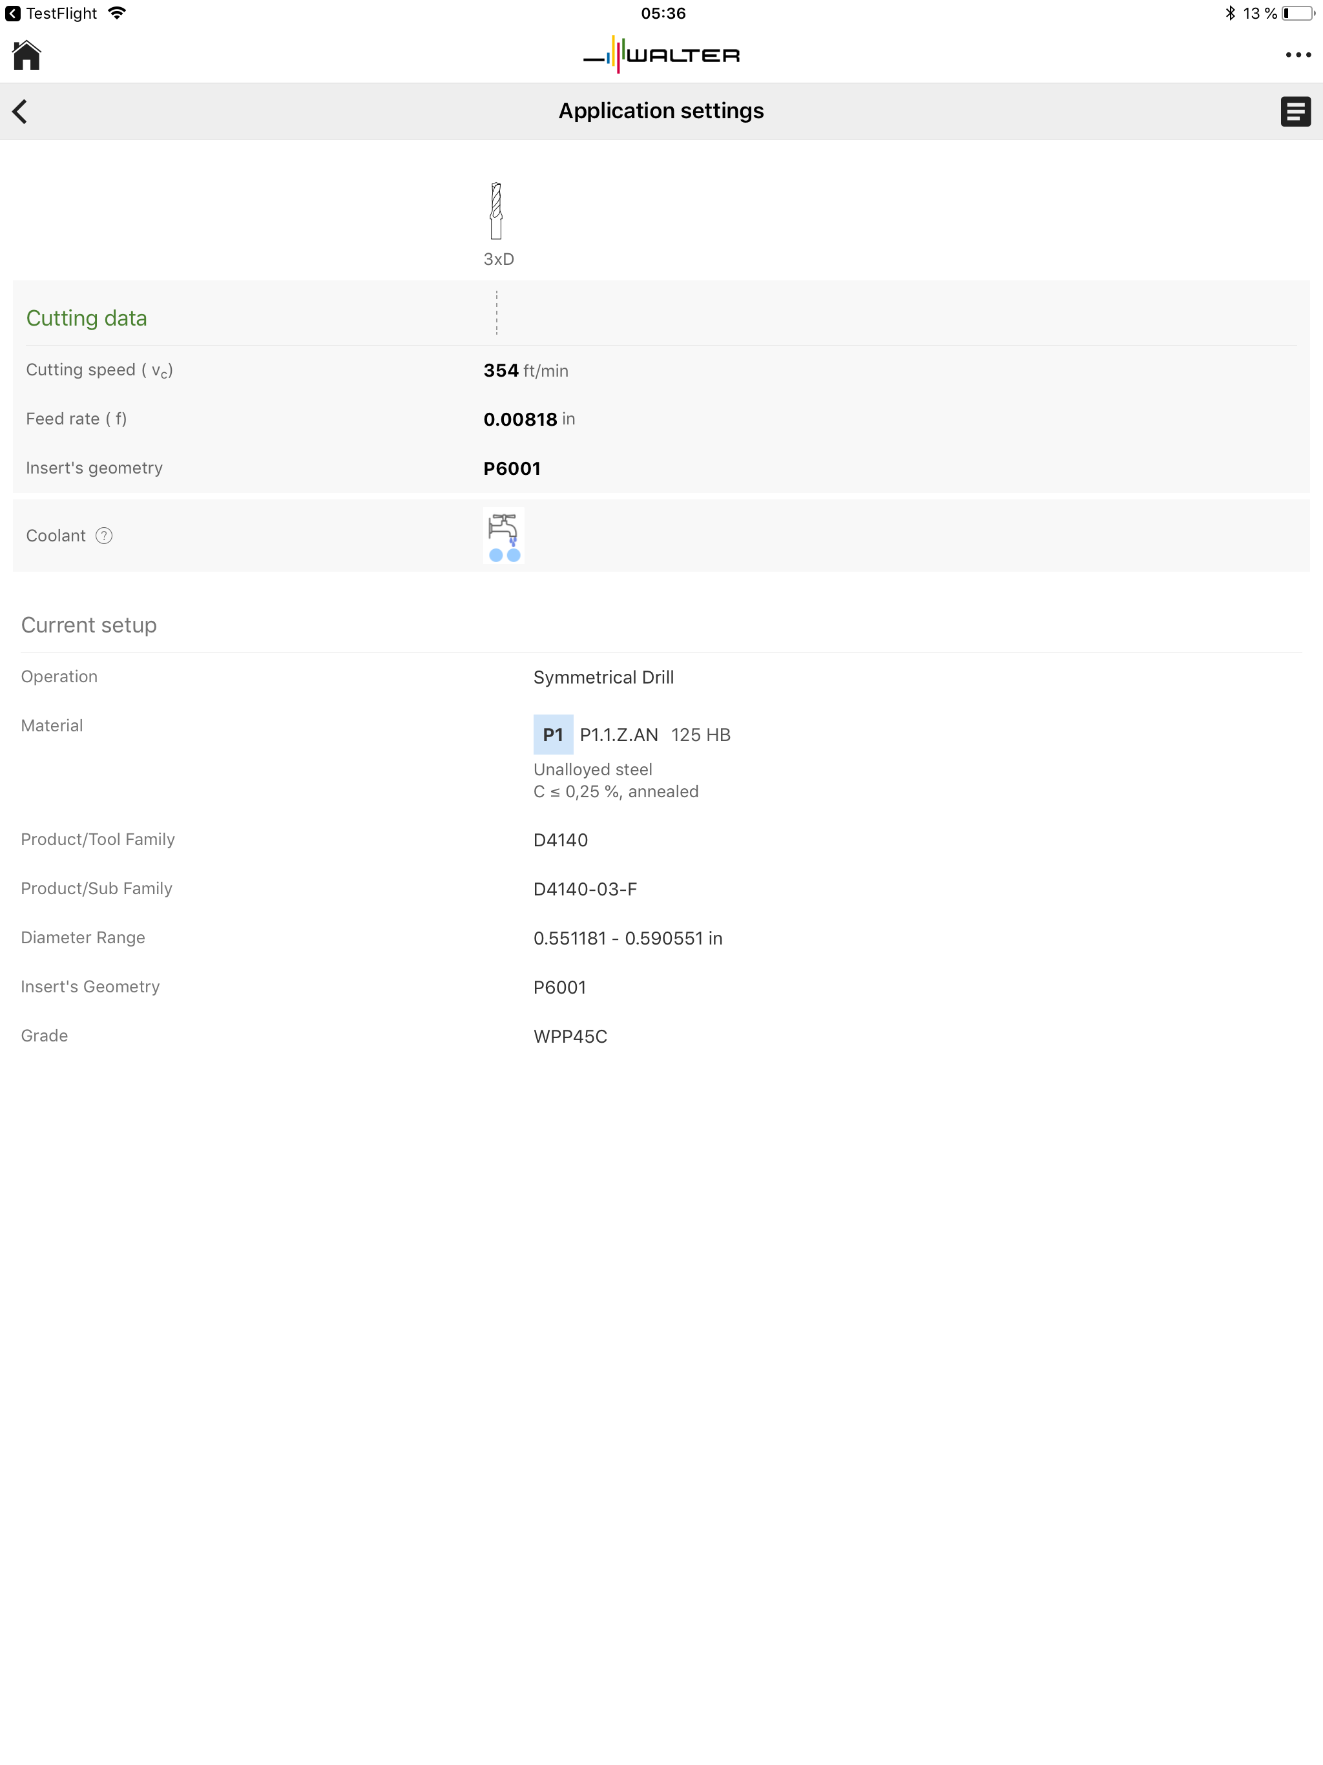Image resolution: width=1323 pixels, height=1765 pixels.
Task: Select the P1 material group badge
Action: click(x=553, y=734)
